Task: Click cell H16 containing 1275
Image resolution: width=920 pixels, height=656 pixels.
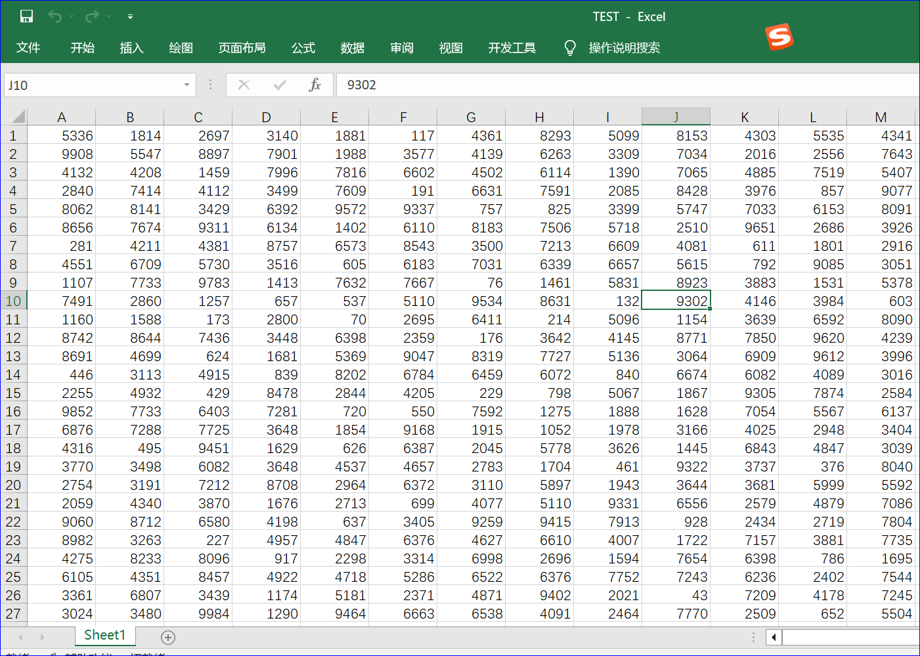Action: [540, 411]
